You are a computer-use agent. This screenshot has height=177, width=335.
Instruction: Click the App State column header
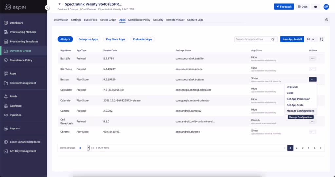256,51
